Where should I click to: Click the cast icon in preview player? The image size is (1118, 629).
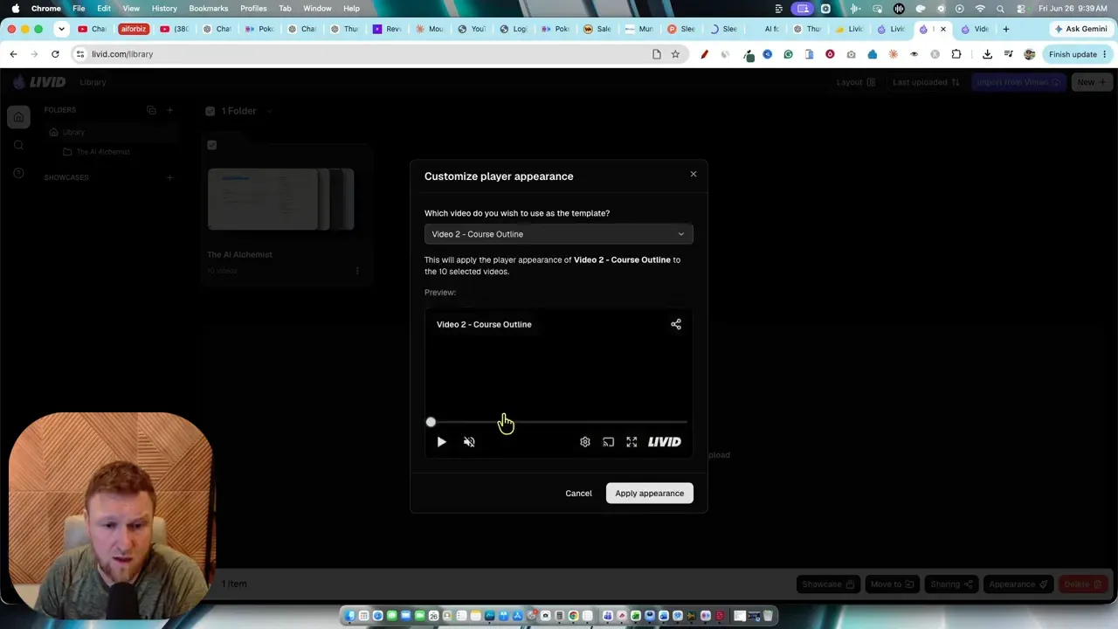click(609, 442)
